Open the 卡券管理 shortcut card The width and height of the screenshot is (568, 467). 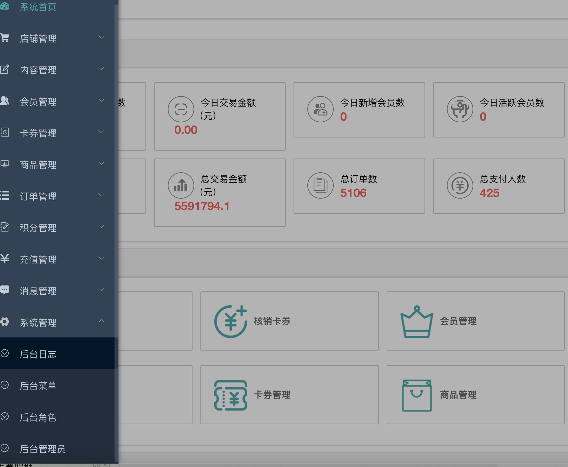tap(290, 395)
